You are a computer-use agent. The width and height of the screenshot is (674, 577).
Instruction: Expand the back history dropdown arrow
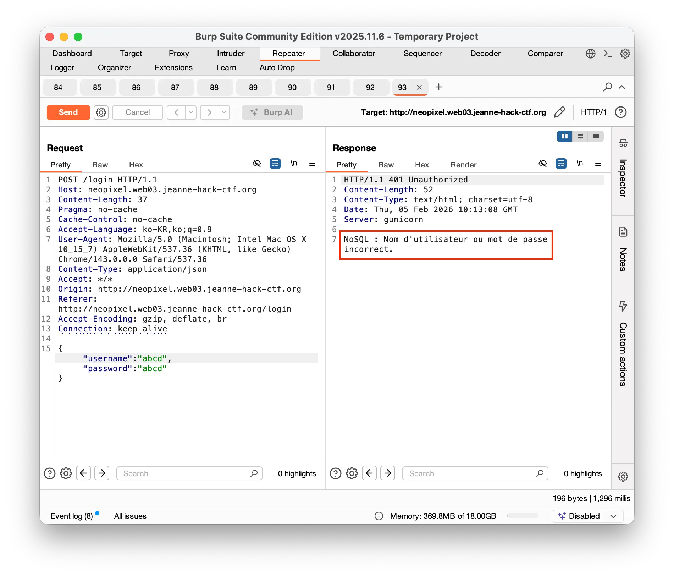point(191,112)
